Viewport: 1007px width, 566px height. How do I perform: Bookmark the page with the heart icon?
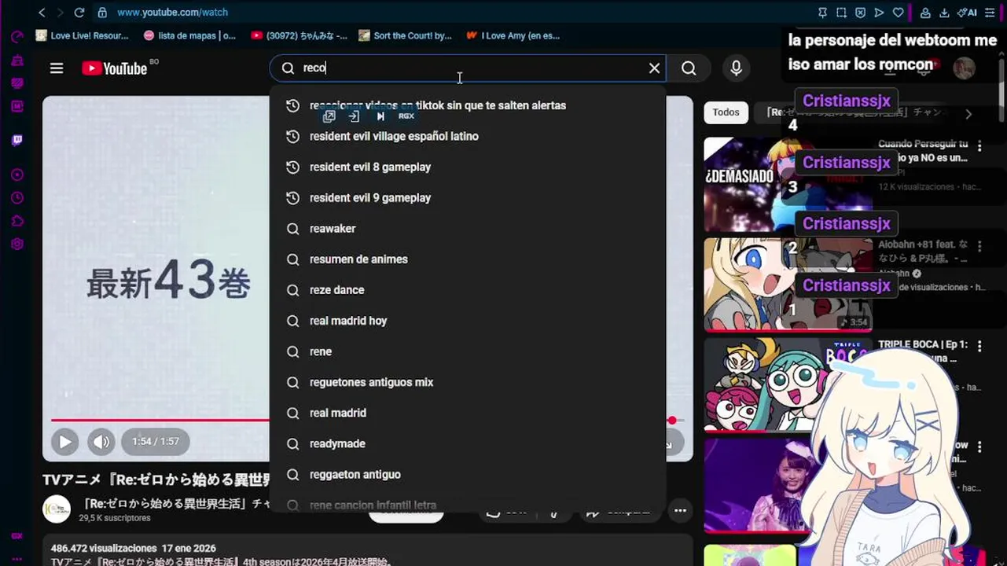click(898, 13)
